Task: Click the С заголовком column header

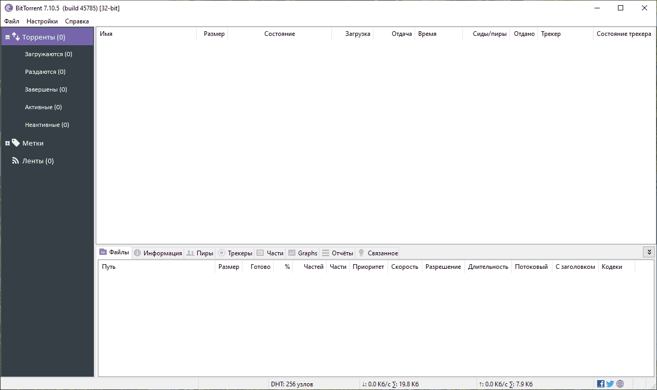Action: [x=575, y=267]
